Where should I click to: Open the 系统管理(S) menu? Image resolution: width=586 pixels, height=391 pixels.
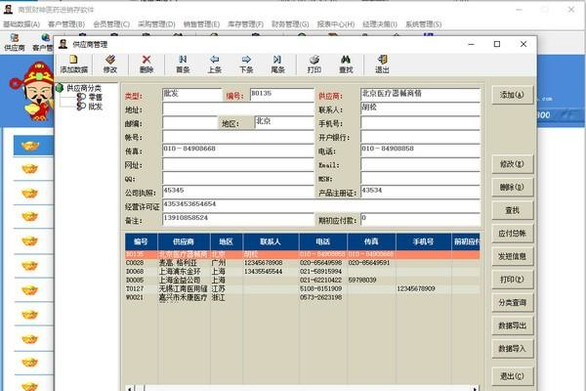[423, 24]
